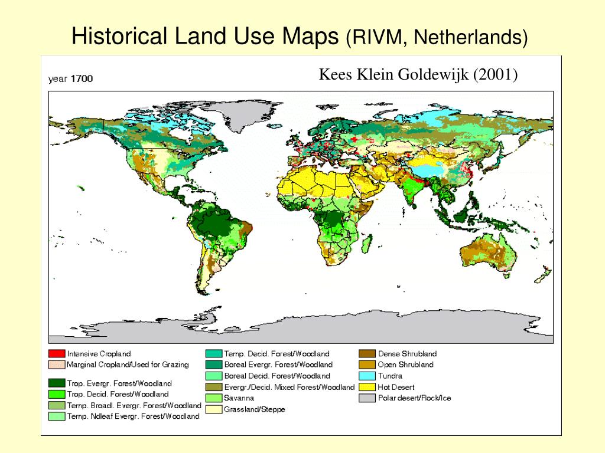Click the 'Temp. Ndleaf Evergr. Forest/Woodland' label
Viewport: 605px width, 453px height.
133,416
